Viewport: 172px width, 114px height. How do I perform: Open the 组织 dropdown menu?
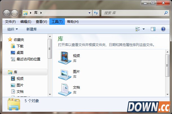click(x=12, y=29)
